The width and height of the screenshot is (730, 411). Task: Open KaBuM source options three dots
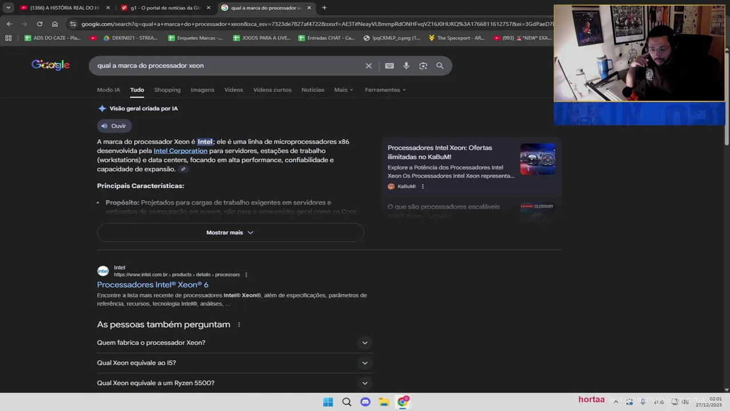point(423,187)
